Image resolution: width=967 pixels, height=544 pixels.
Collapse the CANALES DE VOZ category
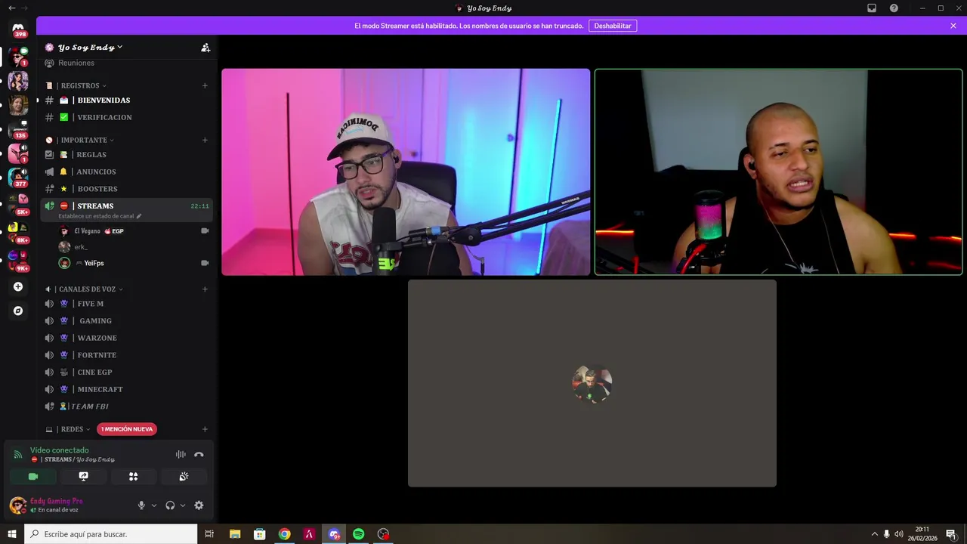pyautogui.click(x=85, y=289)
